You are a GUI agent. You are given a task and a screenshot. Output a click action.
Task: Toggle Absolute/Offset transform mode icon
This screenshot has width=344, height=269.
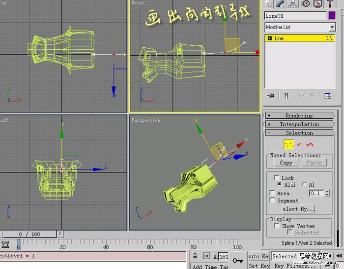[x=207, y=256]
